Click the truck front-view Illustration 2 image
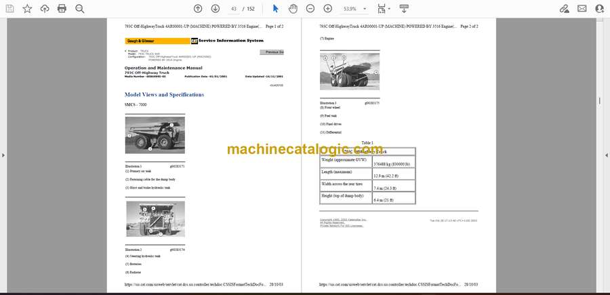 [155, 219]
